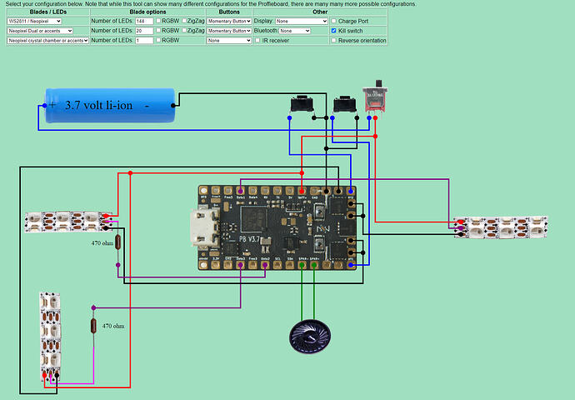Click the vertical crystal chamber LED strip
The width and height of the screenshot is (575, 400).
(x=50, y=337)
